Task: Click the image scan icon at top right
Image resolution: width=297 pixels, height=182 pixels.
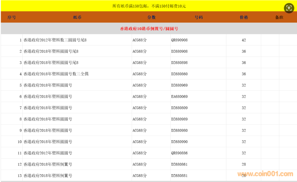Action: point(289,8)
